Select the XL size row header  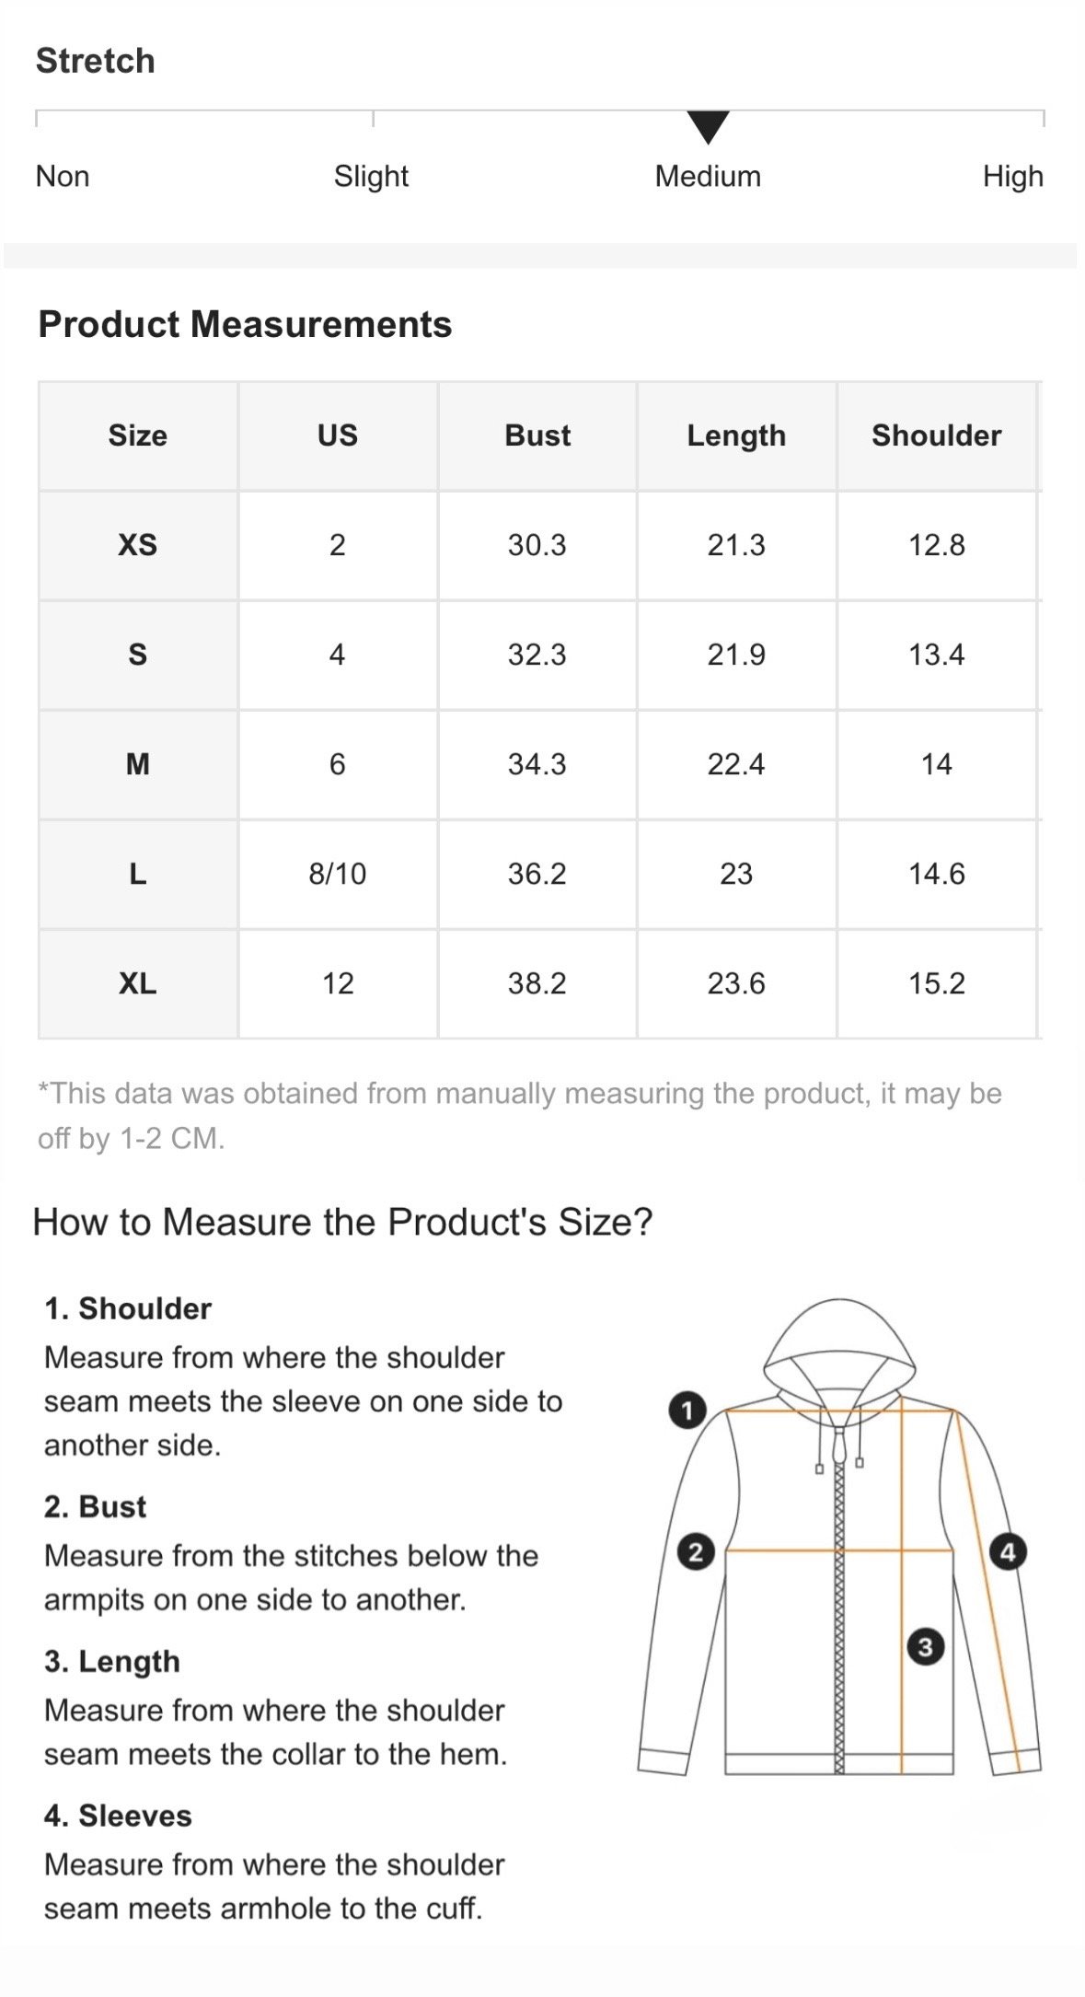click(138, 983)
